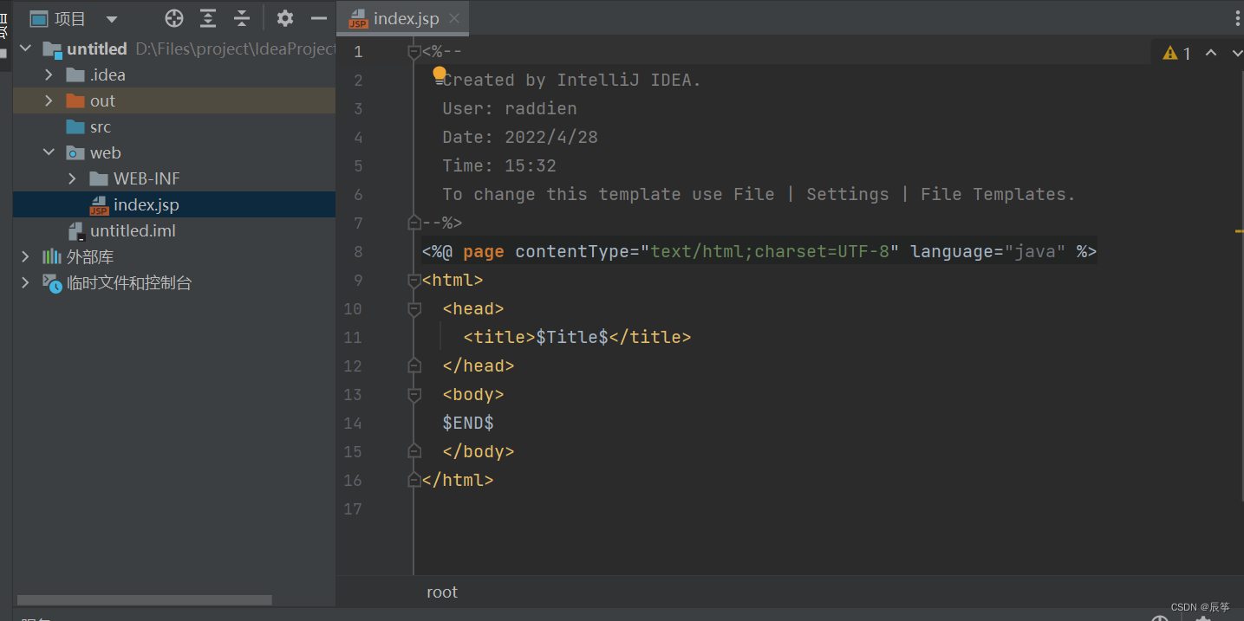Click the "text/html;charset=UTF-8" string value

(770, 252)
